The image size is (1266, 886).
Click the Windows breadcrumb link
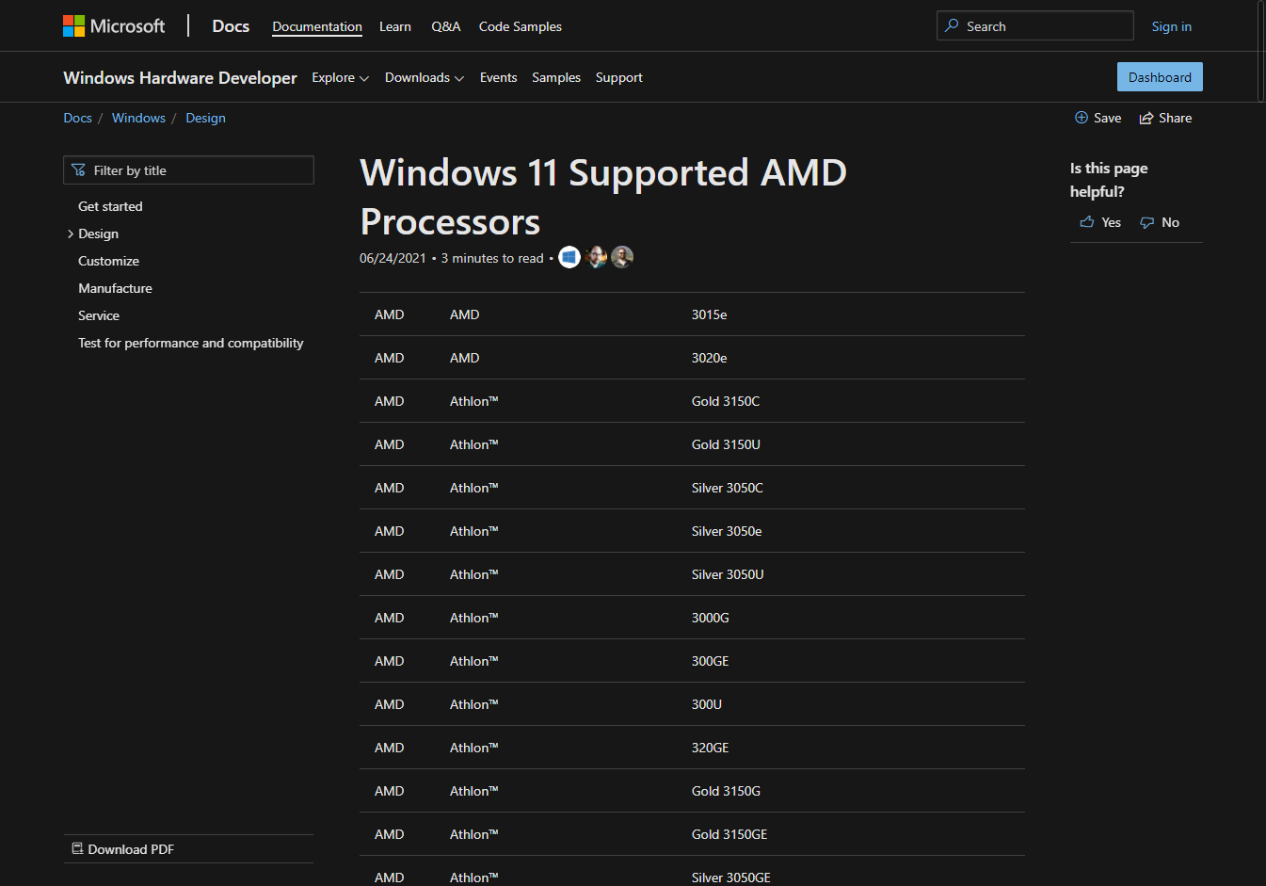point(138,118)
